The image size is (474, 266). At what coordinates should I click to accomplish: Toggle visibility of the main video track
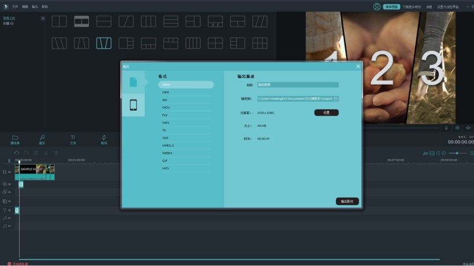coord(10,172)
